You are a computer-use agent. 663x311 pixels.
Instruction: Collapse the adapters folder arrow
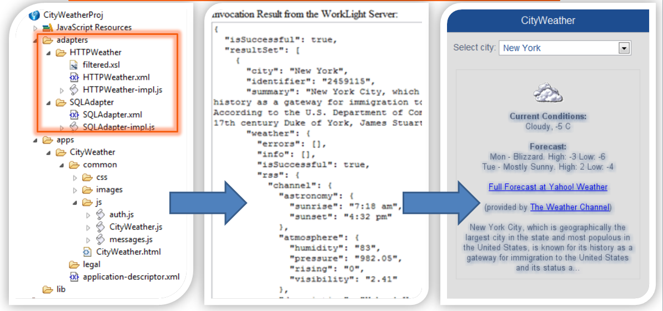point(34,41)
